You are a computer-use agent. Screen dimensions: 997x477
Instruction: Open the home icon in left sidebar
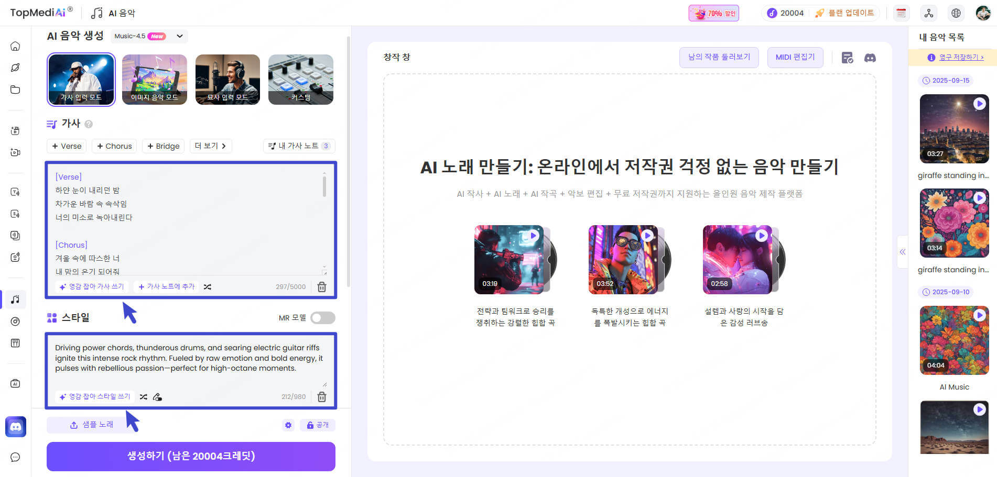[x=15, y=46]
